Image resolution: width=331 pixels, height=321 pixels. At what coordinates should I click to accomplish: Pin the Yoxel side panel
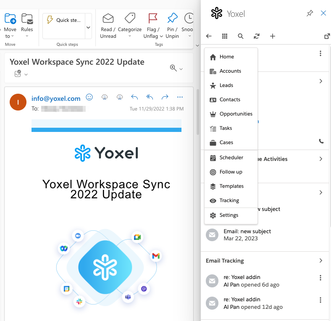(x=310, y=13)
